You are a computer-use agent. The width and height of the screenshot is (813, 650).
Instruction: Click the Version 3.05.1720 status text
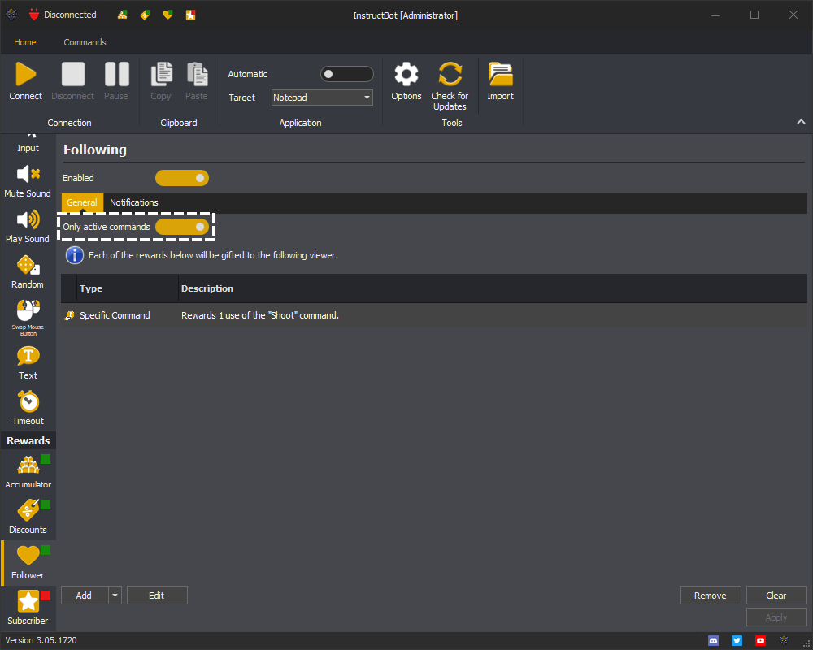(x=41, y=641)
